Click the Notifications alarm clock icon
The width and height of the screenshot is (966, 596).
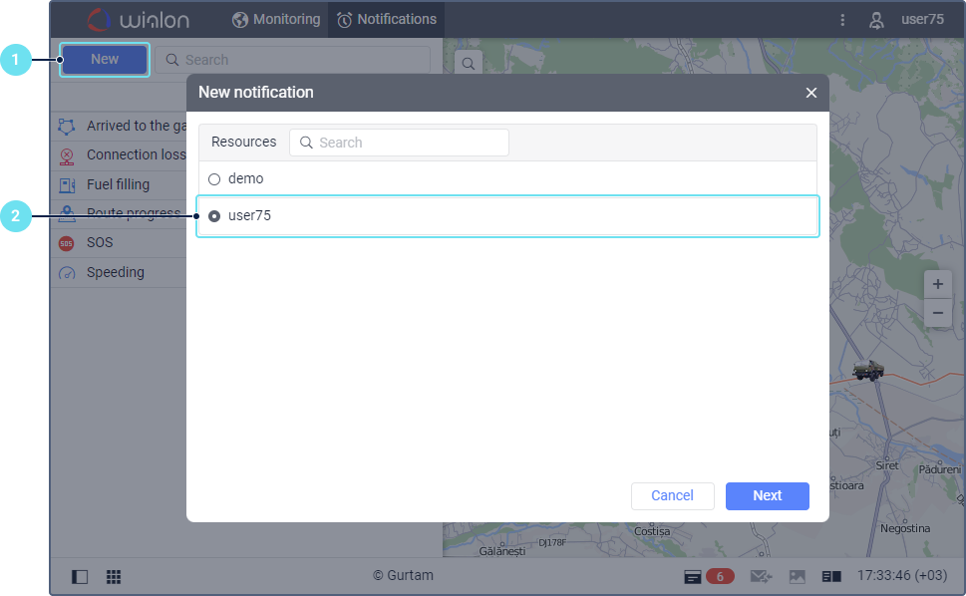click(x=344, y=20)
